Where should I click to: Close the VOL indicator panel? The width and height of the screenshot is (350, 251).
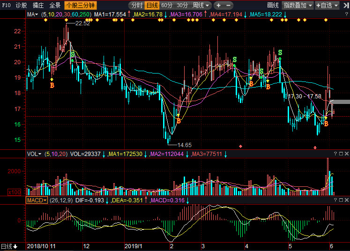point(346,154)
